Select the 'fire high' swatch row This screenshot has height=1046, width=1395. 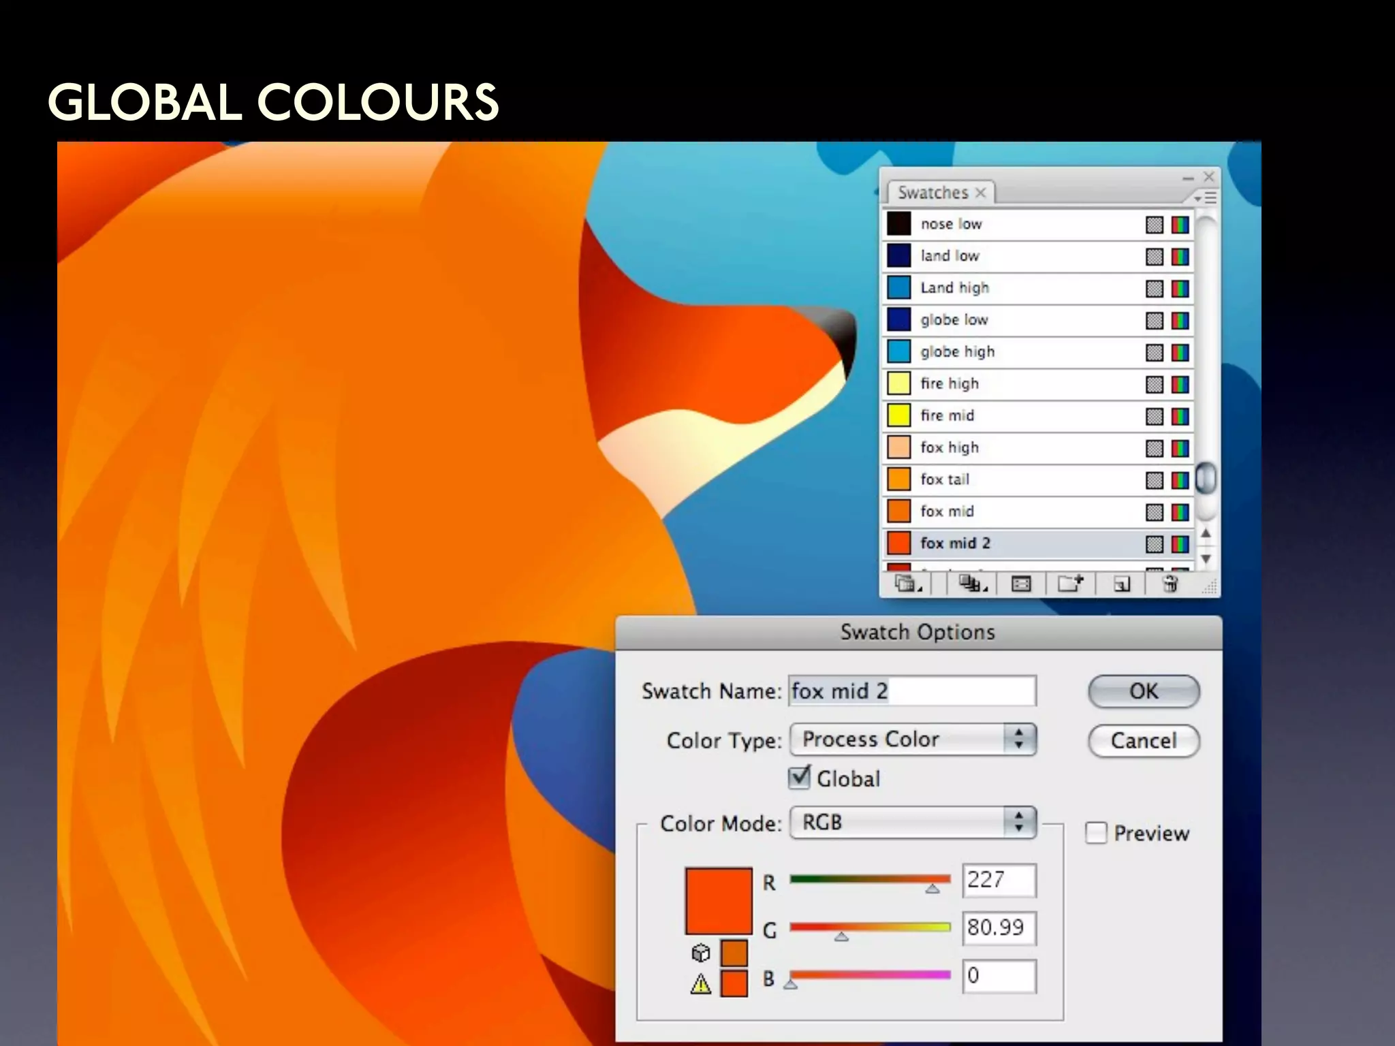pyautogui.click(x=1038, y=384)
